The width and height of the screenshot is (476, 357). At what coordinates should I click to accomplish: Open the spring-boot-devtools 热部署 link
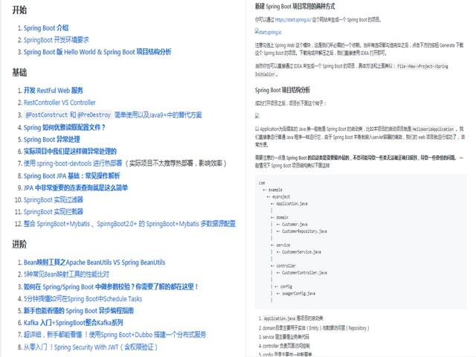[73, 164]
